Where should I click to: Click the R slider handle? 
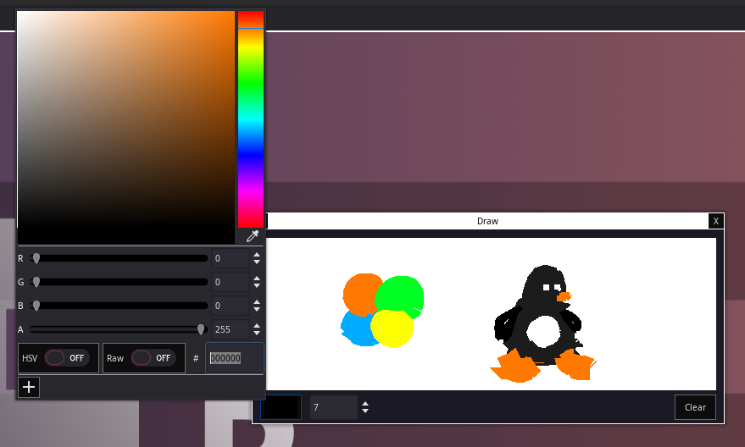[x=36, y=258]
